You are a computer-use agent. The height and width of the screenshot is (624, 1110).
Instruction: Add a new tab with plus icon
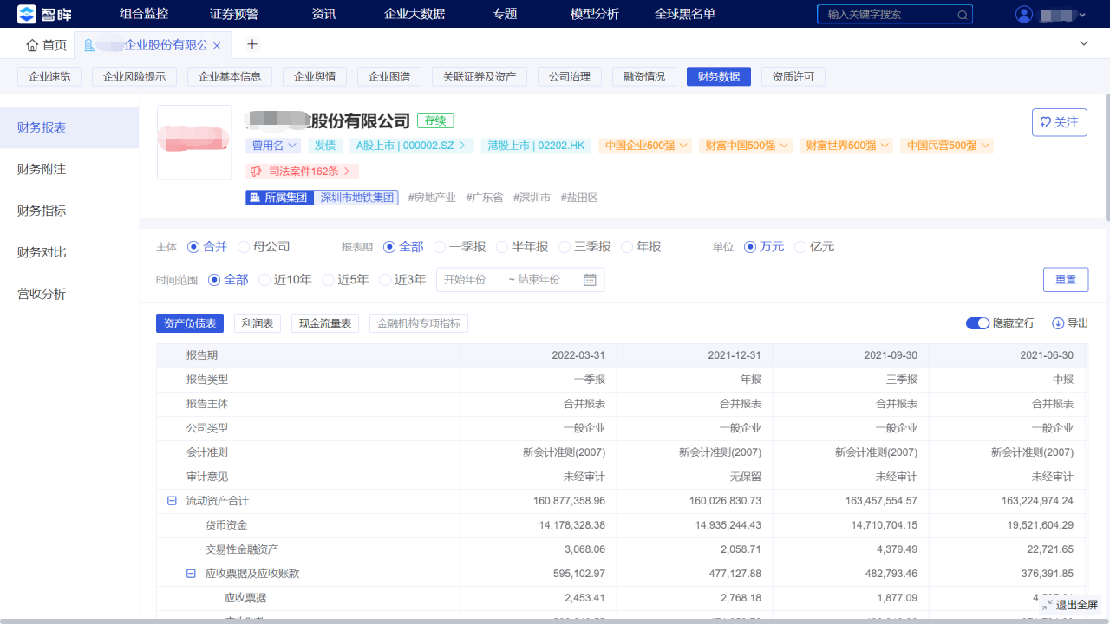pos(252,44)
